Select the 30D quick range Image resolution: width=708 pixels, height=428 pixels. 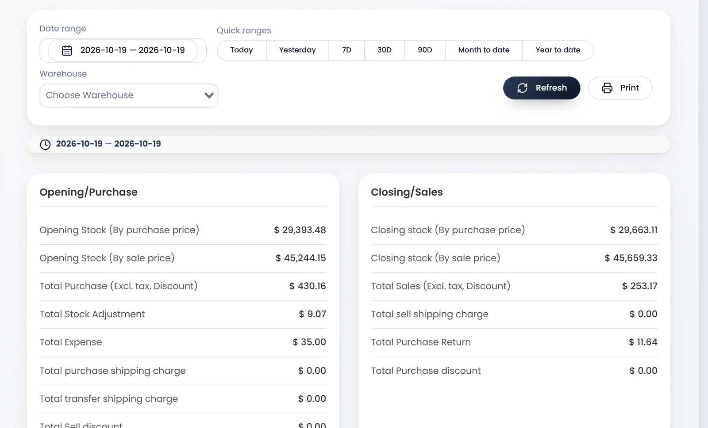[385, 50]
